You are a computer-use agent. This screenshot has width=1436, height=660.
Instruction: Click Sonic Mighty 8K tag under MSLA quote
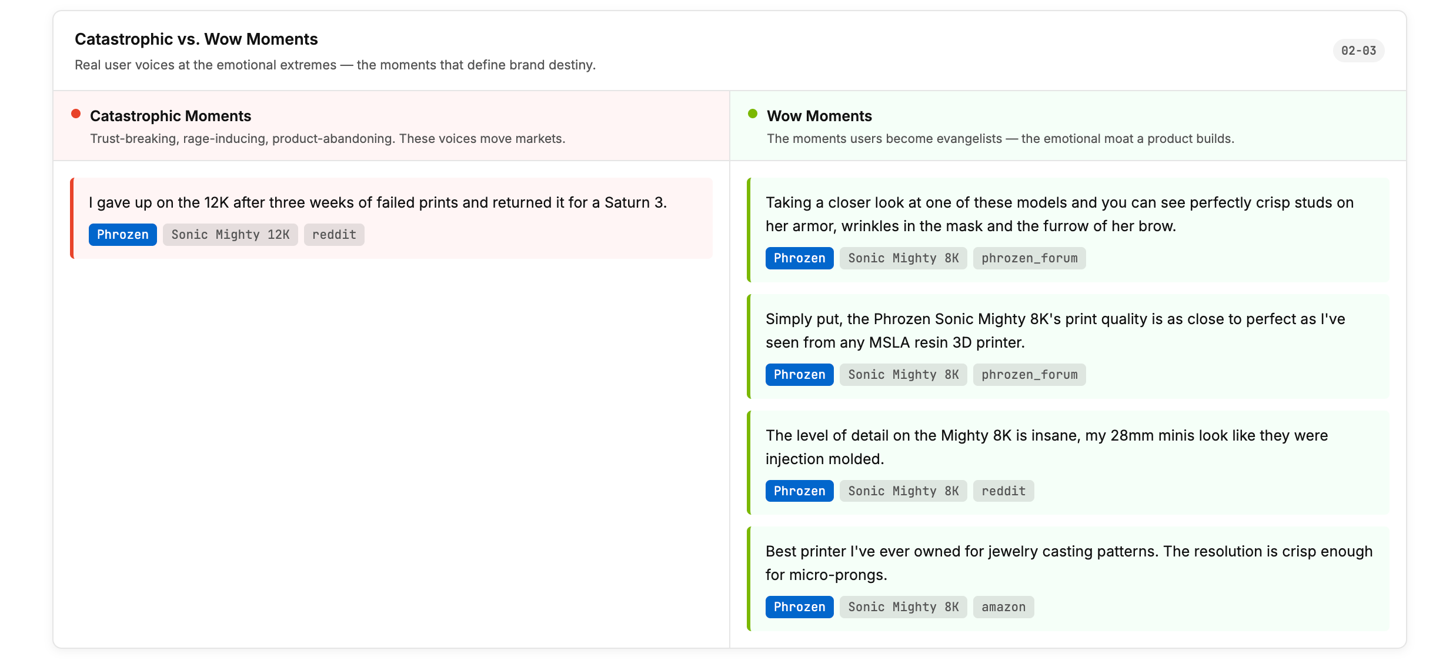coord(903,375)
